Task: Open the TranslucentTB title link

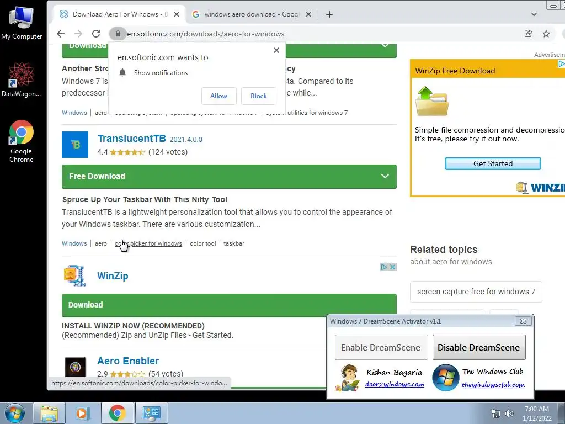Action: pos(131,139)
